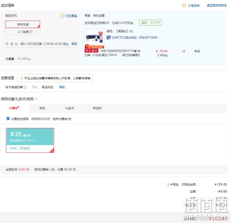Screen dimensions: 231x223
Task: Click the 上门自提 question mark icon
Action: click(31, 32)
